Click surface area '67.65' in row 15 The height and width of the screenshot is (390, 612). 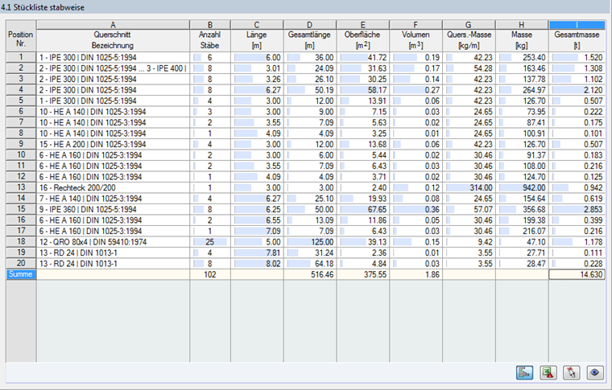(362, 209)
